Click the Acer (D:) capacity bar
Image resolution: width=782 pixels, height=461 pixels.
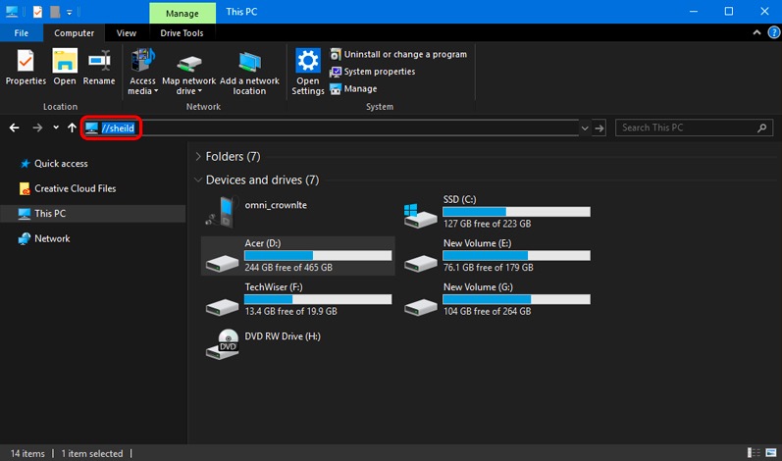318,255
